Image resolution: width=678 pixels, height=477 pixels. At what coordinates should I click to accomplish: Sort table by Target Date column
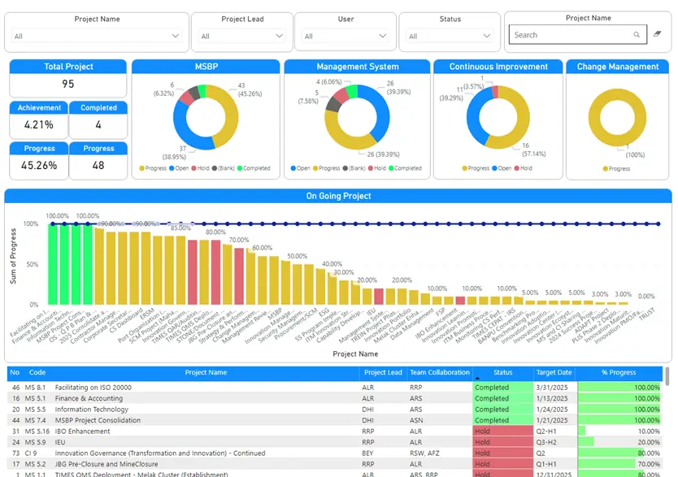tap(554, 372)
